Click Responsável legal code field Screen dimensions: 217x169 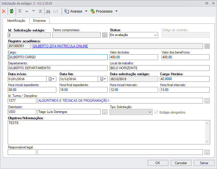pyautogui.click(x=22, y=152)
